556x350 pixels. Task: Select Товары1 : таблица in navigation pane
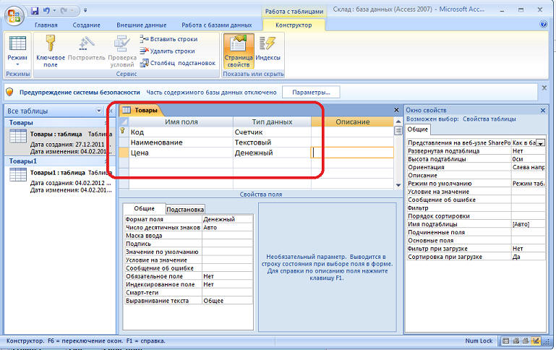pyautogui.click(x=58, y=173)
